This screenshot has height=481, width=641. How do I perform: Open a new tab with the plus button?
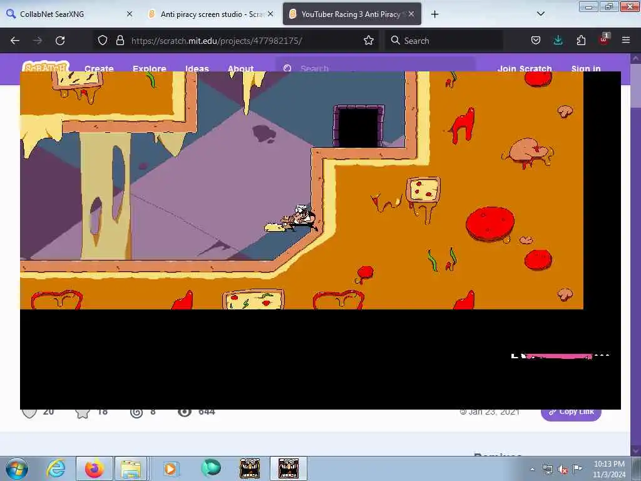[x=434, y=14]
